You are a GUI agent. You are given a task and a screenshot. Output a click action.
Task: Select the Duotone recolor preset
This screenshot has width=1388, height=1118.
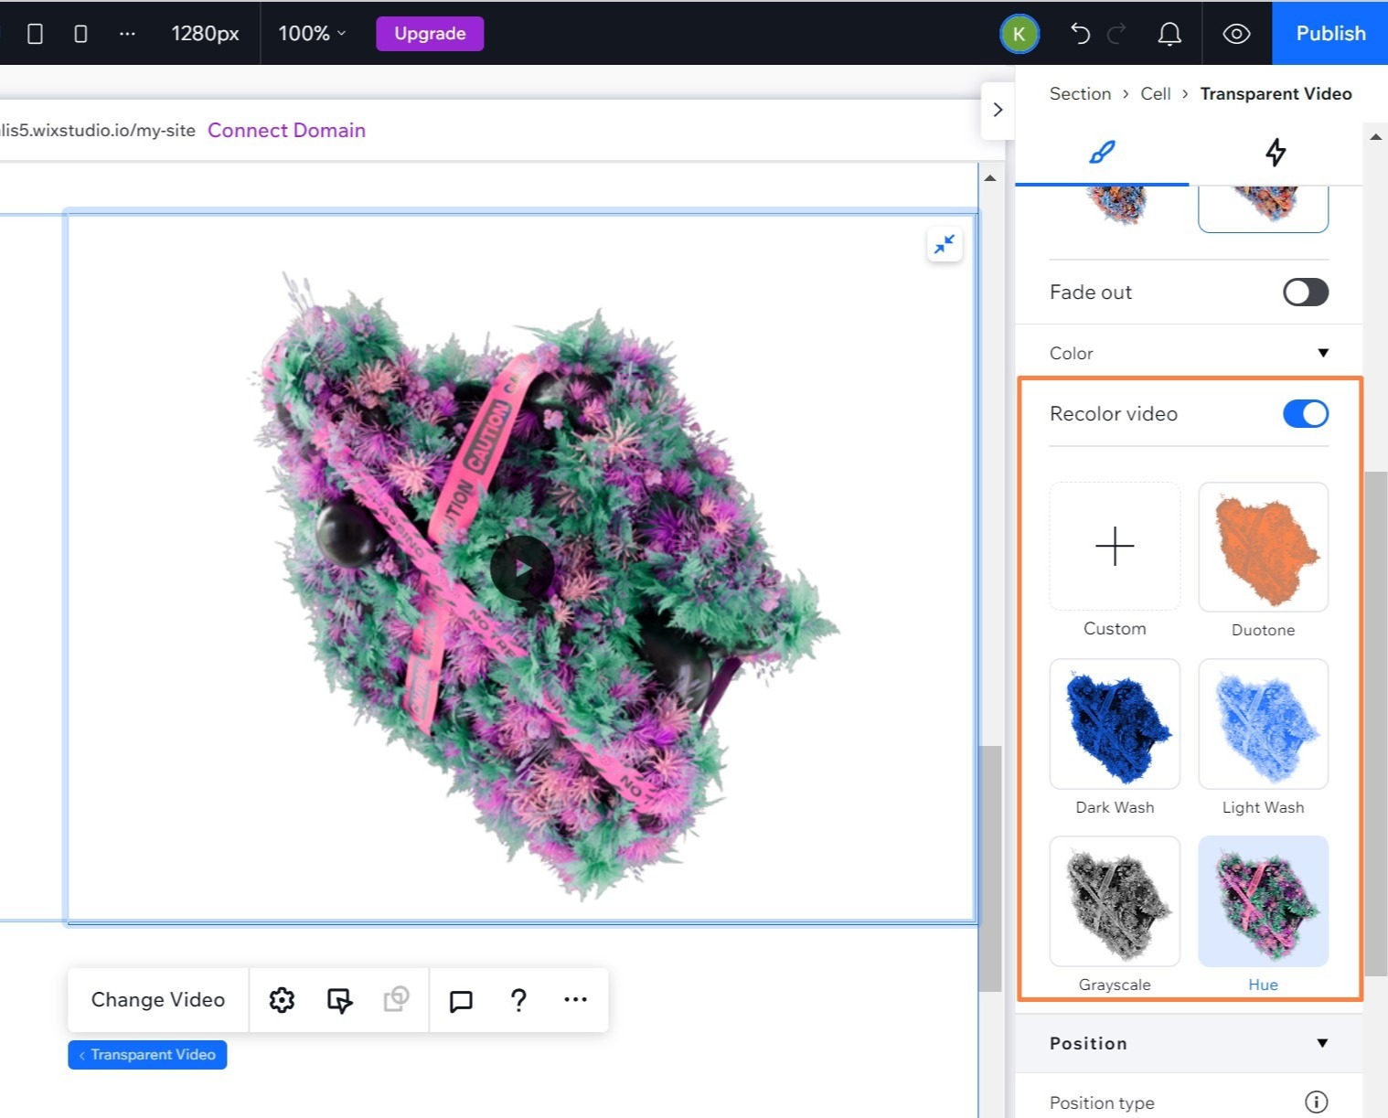[x=1263, y=547]
